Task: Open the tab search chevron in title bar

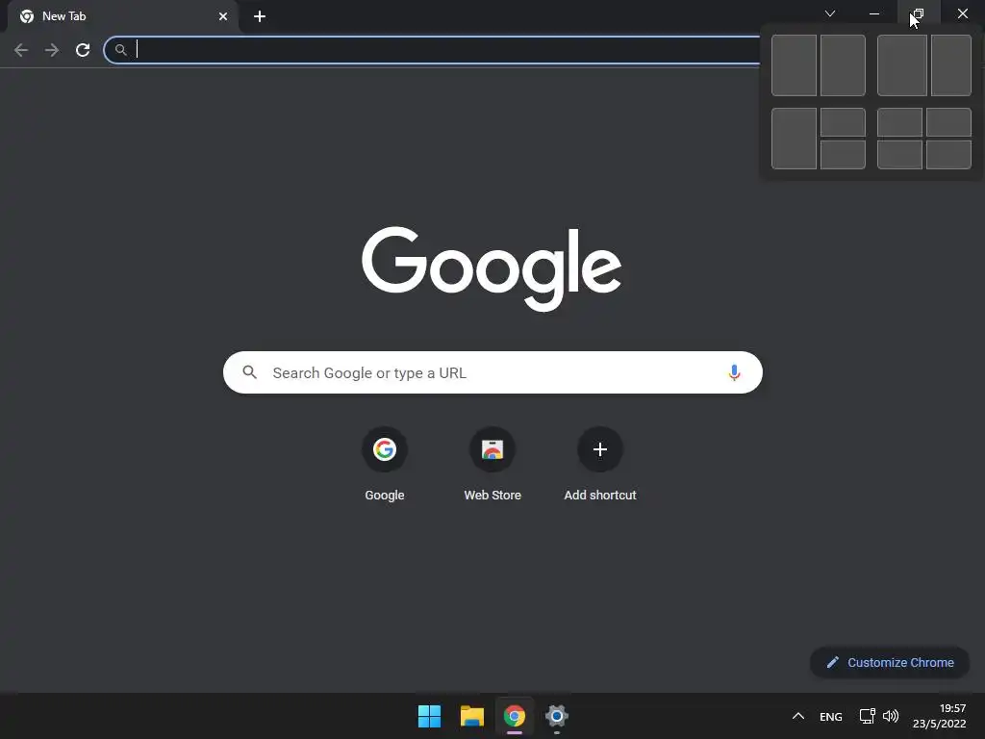Action: coord(830,13)
